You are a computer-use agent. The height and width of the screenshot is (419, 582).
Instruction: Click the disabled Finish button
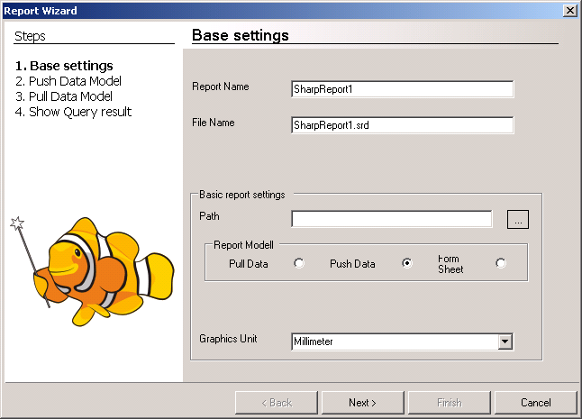(x=449, y=402)
